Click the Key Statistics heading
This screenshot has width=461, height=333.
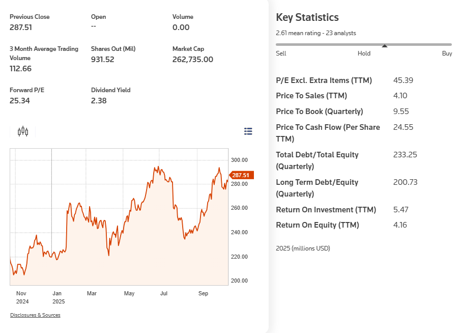(307, 17)
